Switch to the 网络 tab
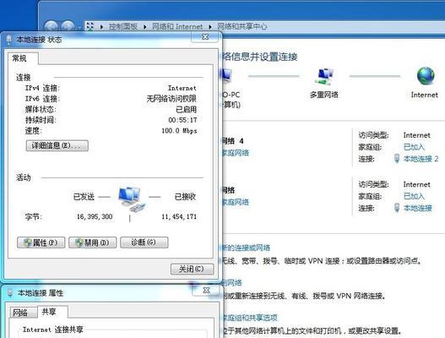The height and width of the screenshot is (338, 445). point(20,313)
